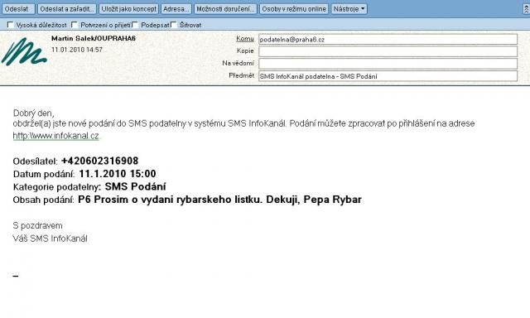Click into the Kopie field
The width and height of the screenshot is (530, 318).
click(x=388, y=51)
